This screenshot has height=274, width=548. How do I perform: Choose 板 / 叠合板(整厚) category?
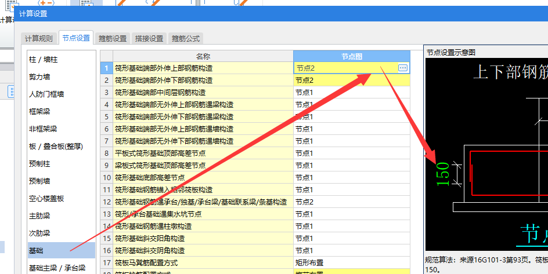(61, 147)
